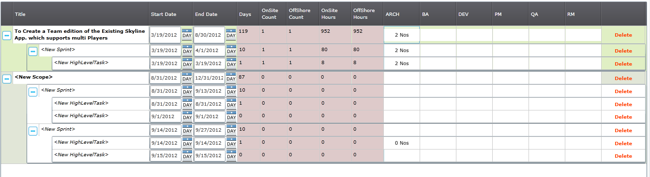Open DAY calendar icon beside 12/31/2012 end date
Image resolution: width=650 pixels, height=177 pixels.
(x=231, y=78)
